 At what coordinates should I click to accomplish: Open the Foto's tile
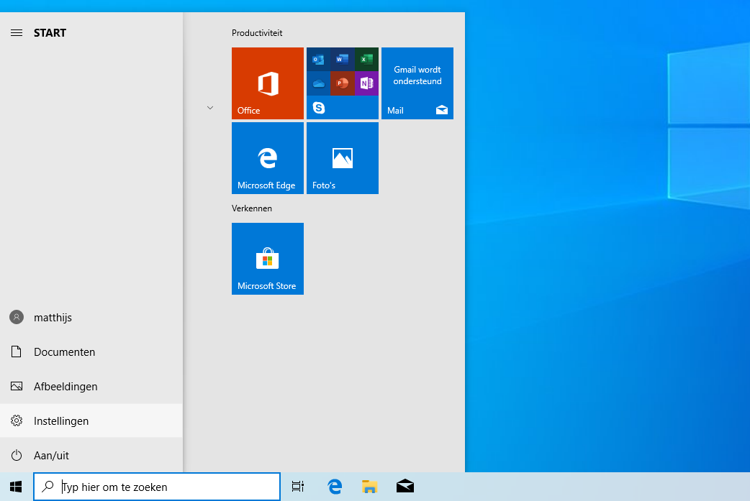tap(342, 158)
